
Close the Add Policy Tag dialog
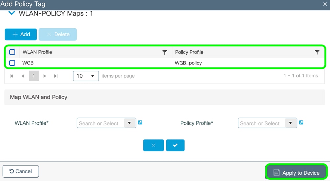[325, 4]
